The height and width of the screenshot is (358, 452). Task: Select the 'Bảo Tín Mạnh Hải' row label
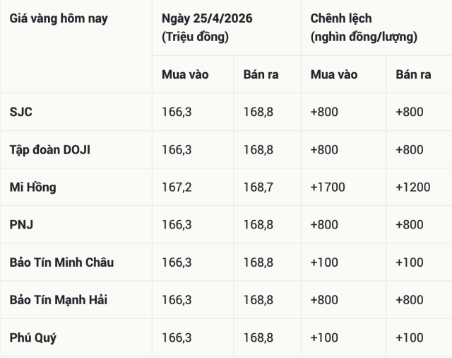point(59,300)
